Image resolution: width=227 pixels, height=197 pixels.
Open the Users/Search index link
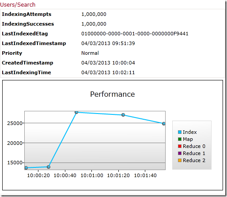coord(18,5)
